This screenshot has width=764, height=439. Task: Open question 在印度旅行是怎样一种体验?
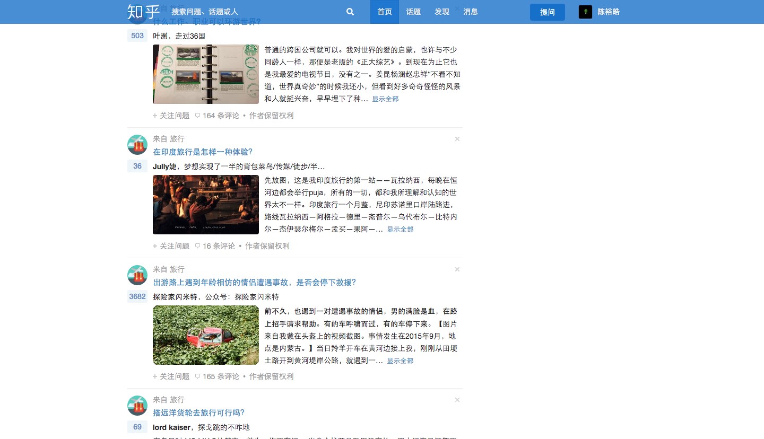[203, 152]
